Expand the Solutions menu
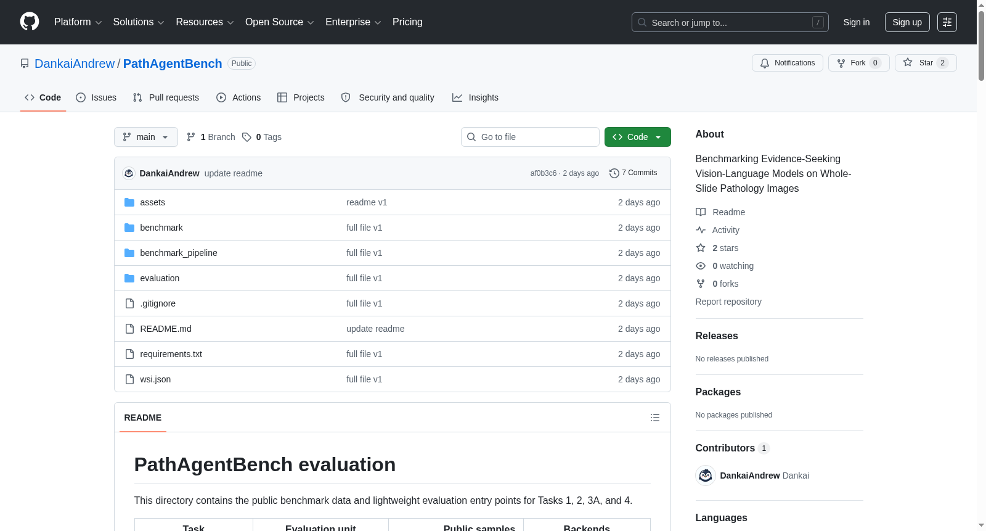The height and width of the screenshot is (531, 986). (x=139, y=22)
